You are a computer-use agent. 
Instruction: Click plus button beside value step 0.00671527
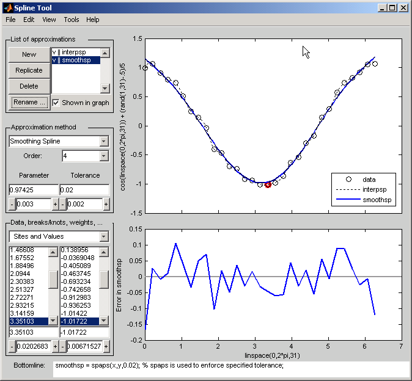tap(105, 346)
